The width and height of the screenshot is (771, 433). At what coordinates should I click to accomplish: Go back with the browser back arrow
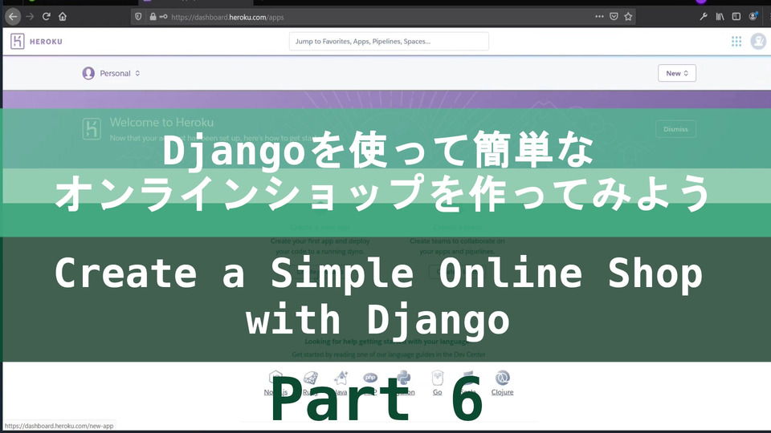[13, 17]
